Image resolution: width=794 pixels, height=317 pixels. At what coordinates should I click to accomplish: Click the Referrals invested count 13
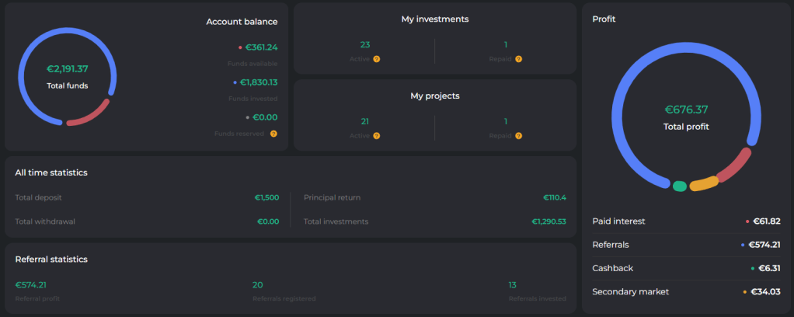coord(512,285)
